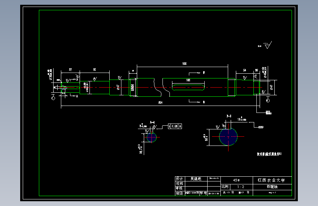Click the 班级 cell in title block
The width and height of the screenshot is (318, 206).
pos(180,193)
